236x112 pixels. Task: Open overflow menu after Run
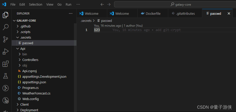click(78, 4)
